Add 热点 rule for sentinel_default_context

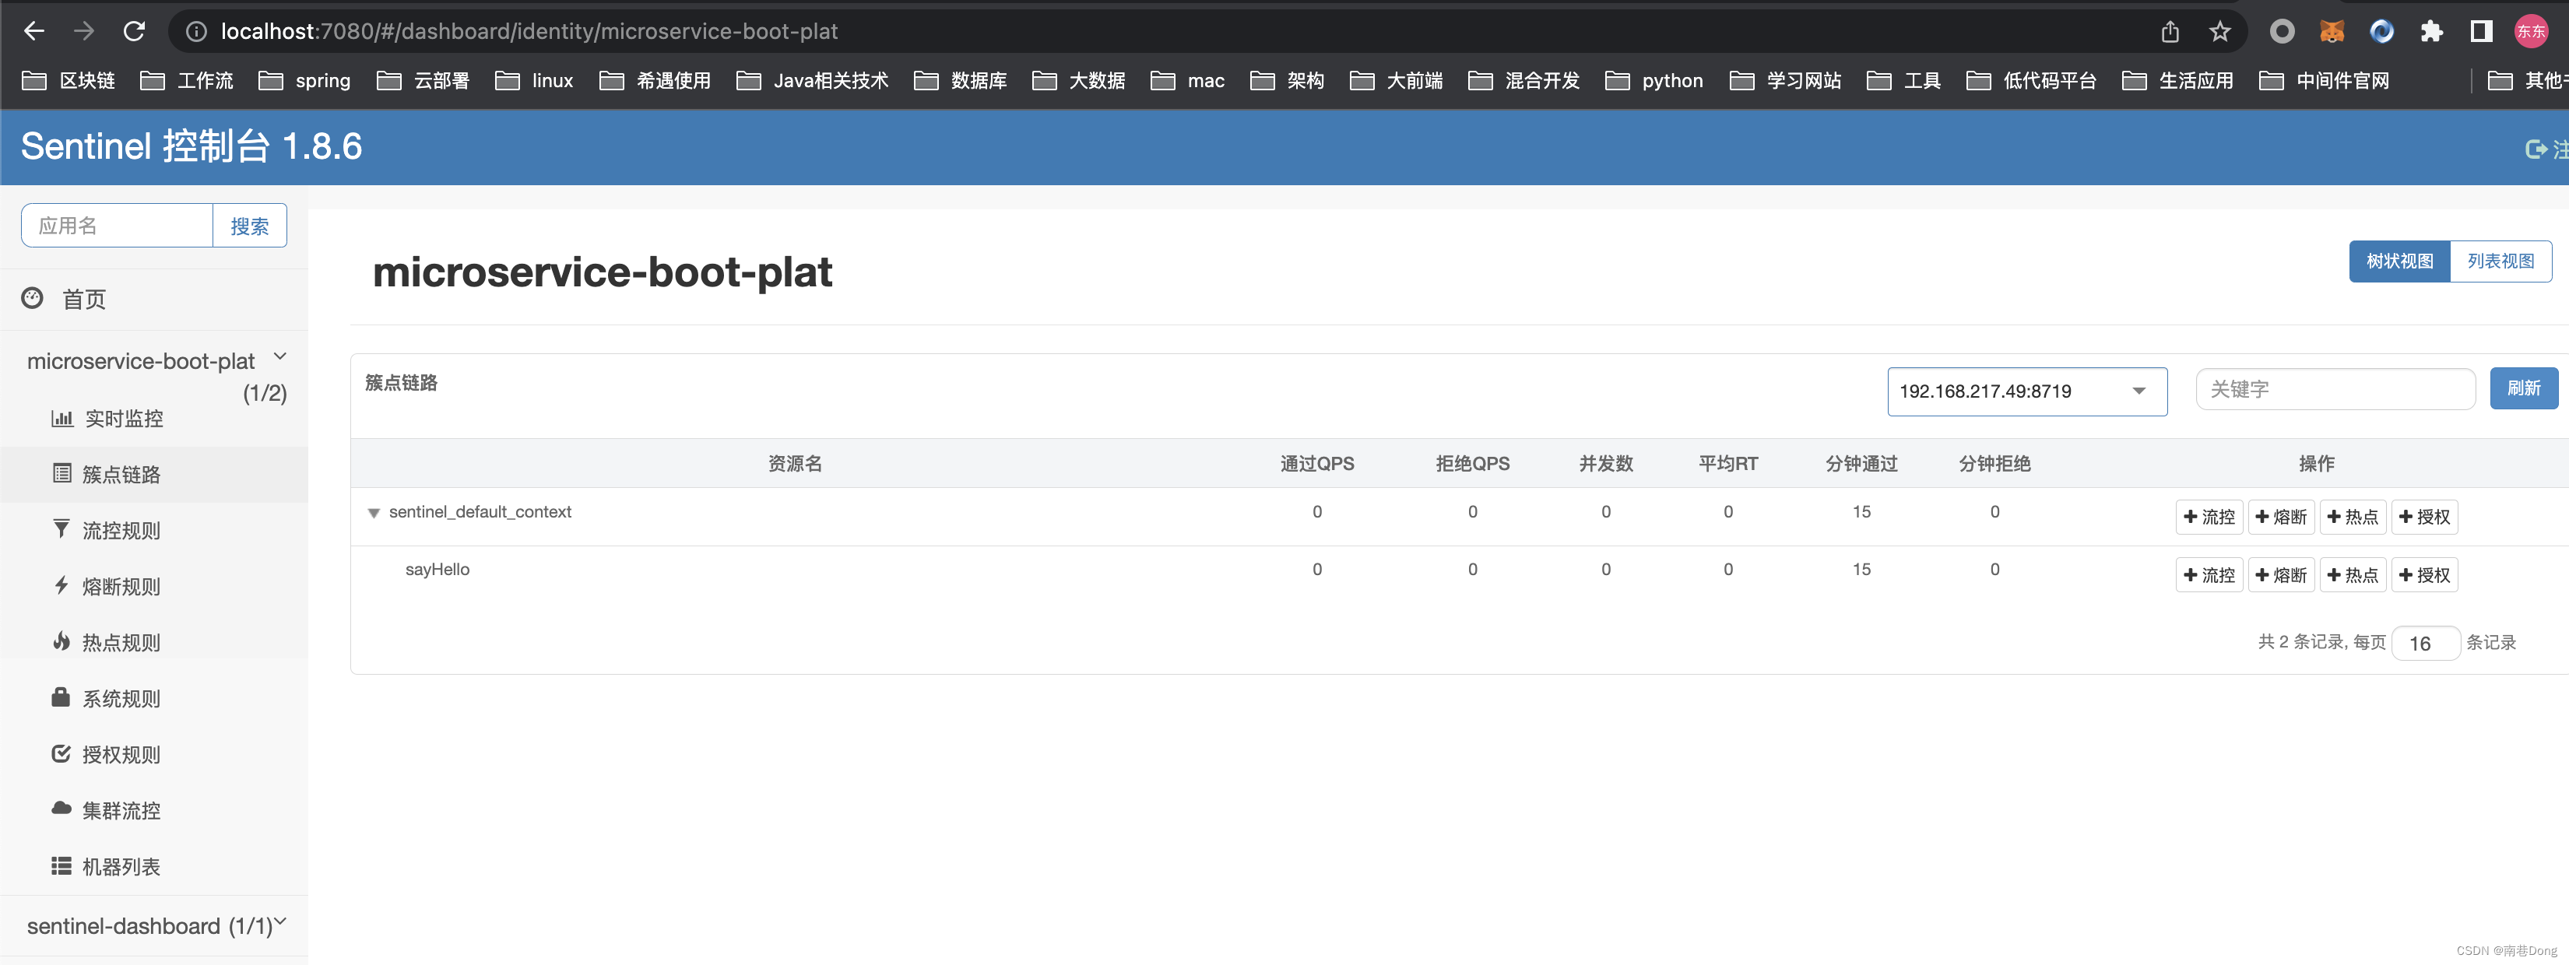coord(2353,517)
